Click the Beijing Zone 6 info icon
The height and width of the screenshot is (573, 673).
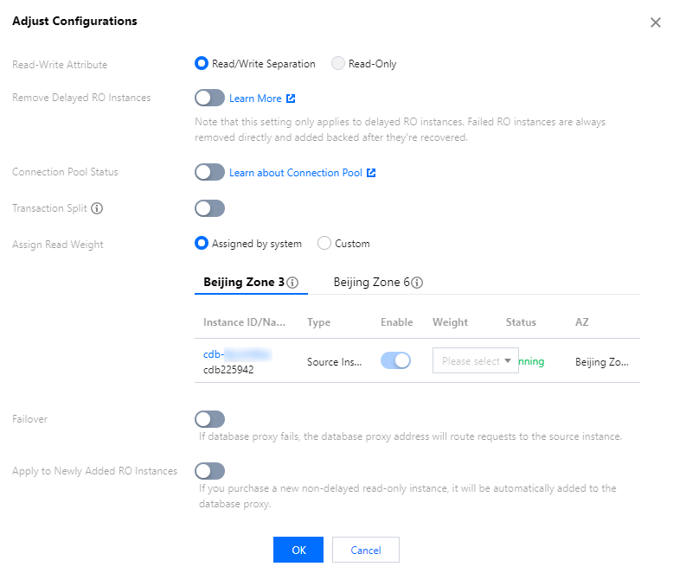[417, 283]
